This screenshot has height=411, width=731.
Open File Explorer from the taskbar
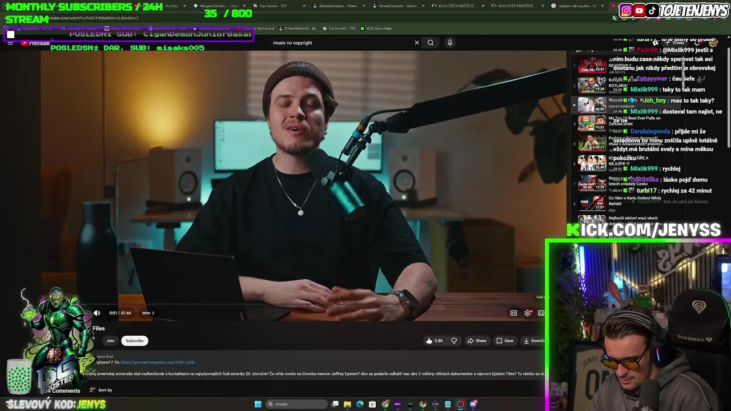click(x=347, y=404)
